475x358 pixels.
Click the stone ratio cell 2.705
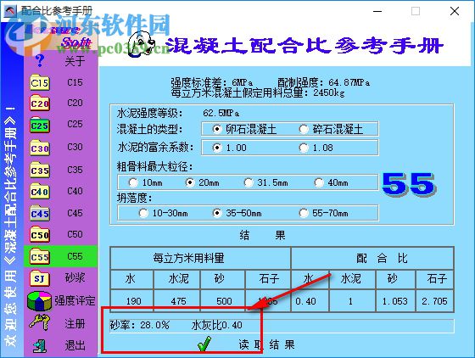434,301
